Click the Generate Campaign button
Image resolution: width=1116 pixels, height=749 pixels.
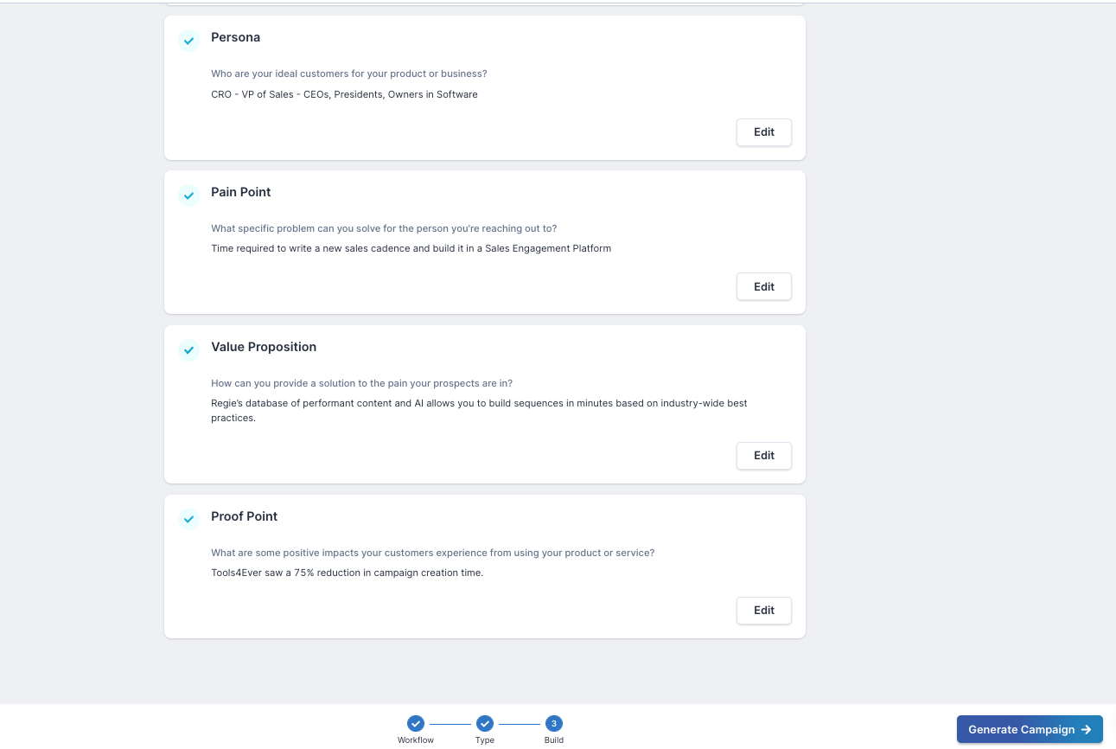(1029, 729)
